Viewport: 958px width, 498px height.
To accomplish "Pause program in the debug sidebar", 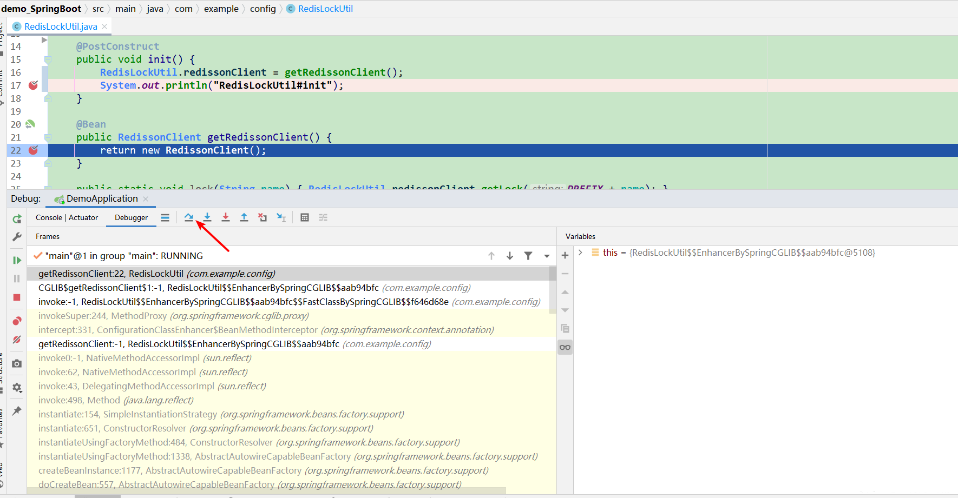I will 17,278.
